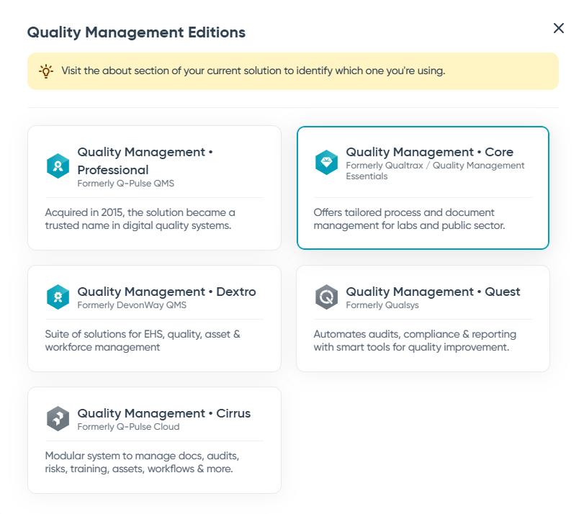Click the Cirrus edition hexagon icon
The width and height of the screenshot is (584, 514).
[x=58, y=418]
